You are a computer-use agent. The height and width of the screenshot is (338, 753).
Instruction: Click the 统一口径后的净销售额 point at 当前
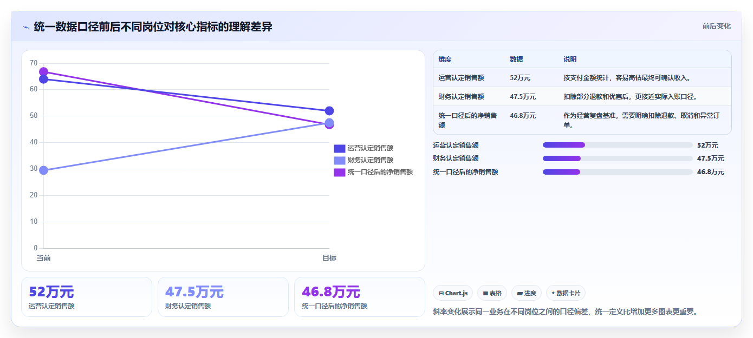click(43, 71)
